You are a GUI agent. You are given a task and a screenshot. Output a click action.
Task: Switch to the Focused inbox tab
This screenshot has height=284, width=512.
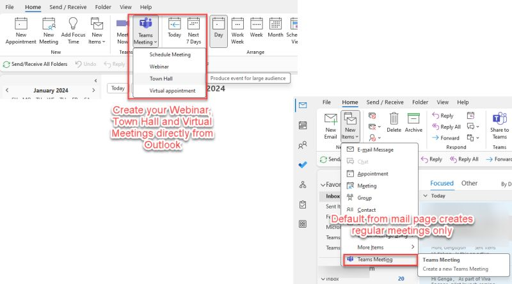click(x=442, y=183)
